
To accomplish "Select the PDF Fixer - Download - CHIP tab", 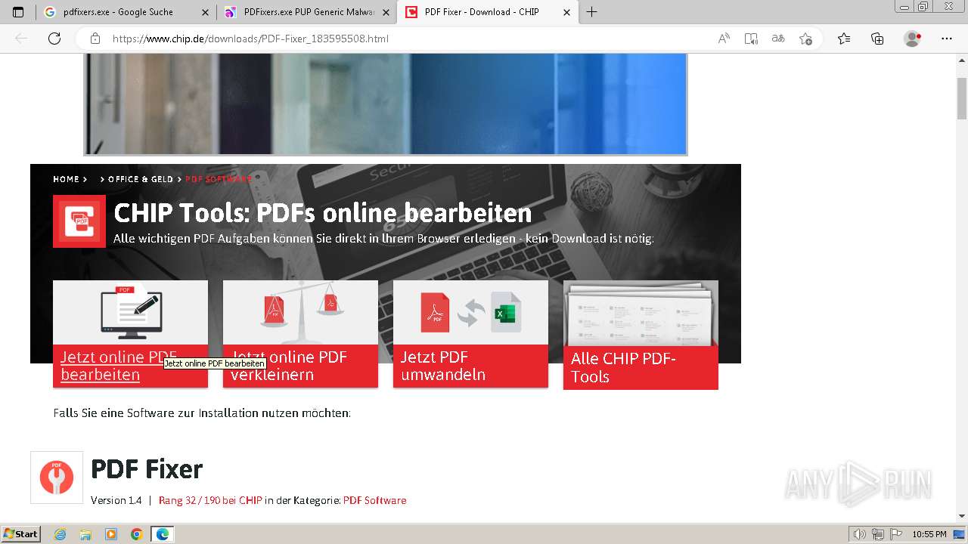I will (x=488, y=12).
